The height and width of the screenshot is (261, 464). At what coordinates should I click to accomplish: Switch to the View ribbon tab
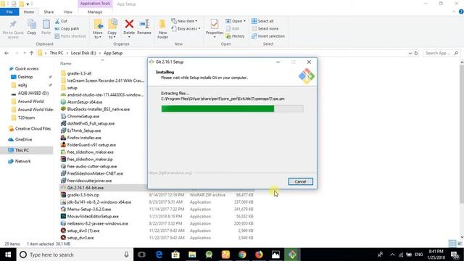67,12
